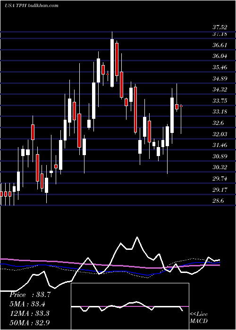Click the 32.6 price axis label
This screenshot has height=330, width=236.
[218, 123]
